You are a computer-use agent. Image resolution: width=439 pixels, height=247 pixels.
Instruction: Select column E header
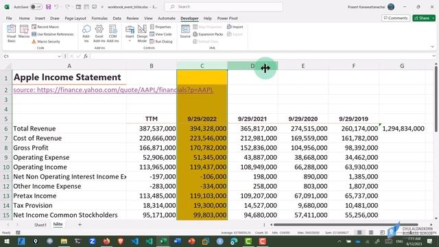(303, 66)
